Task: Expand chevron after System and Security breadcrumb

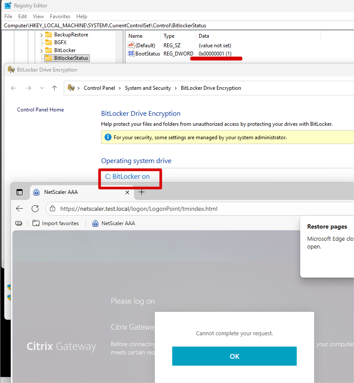Action: pyautogui.click(x=176, y=88)
